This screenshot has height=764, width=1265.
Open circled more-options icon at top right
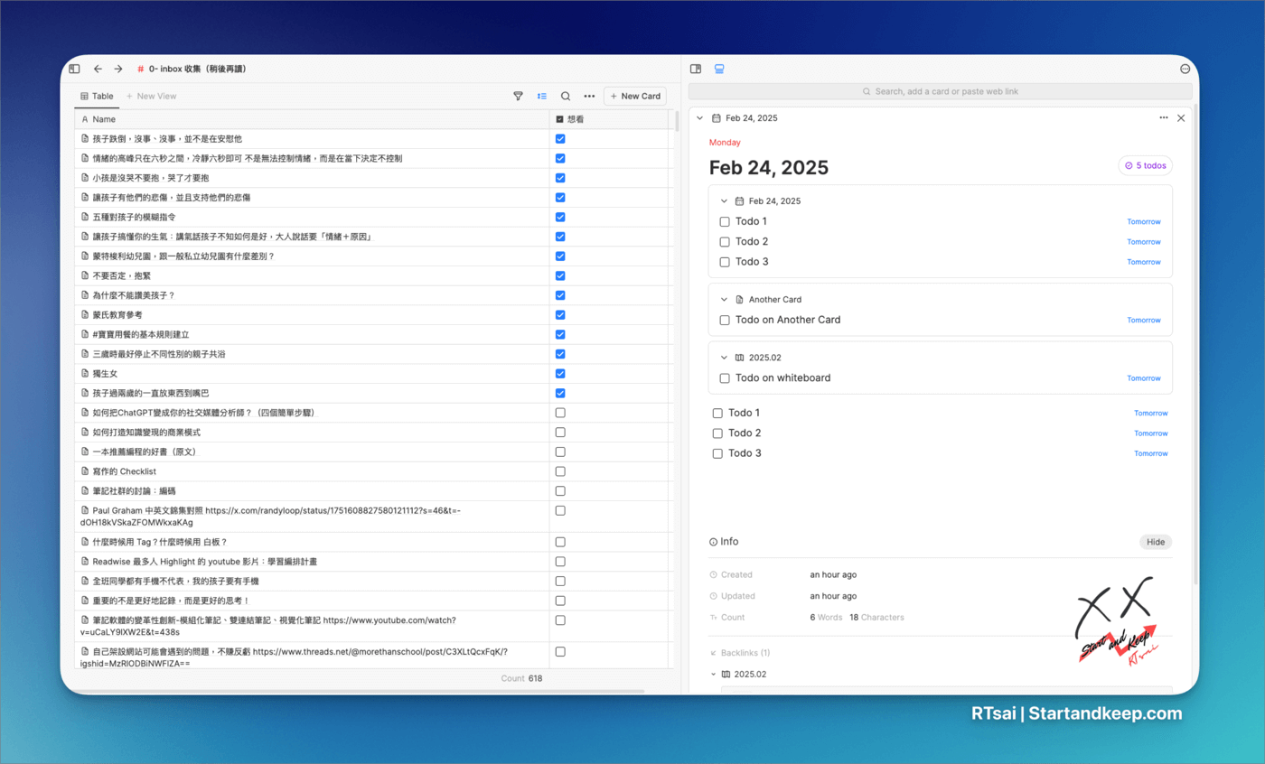pos(1185,69)
